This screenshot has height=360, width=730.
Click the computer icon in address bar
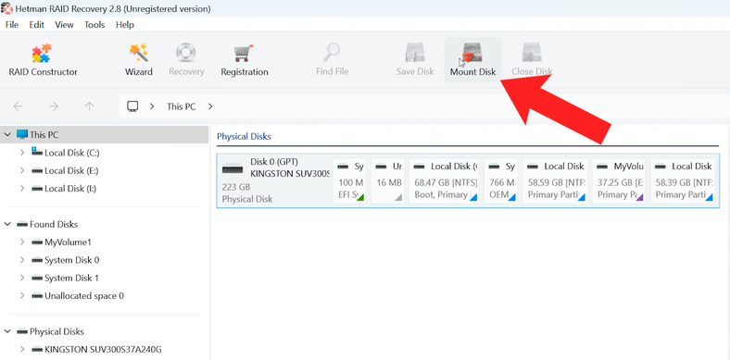(132, 106)
